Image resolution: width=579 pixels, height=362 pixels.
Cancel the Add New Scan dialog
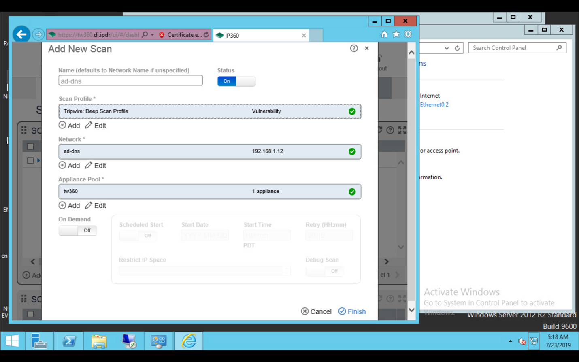(x=316, y=311)
